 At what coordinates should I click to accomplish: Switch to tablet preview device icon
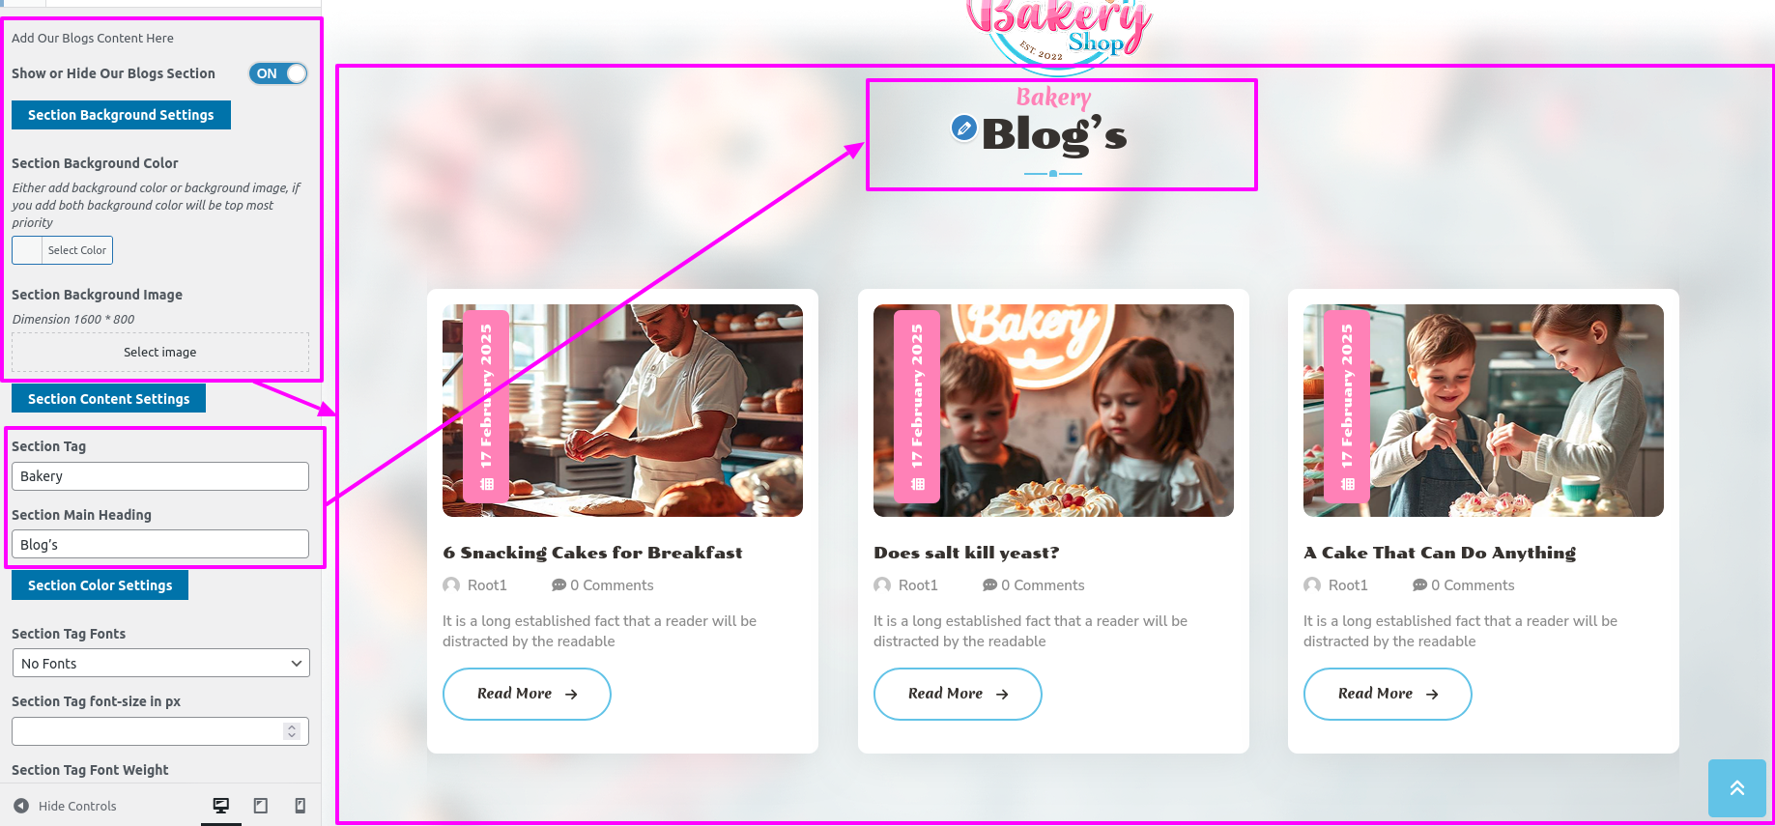pos(261,806)
